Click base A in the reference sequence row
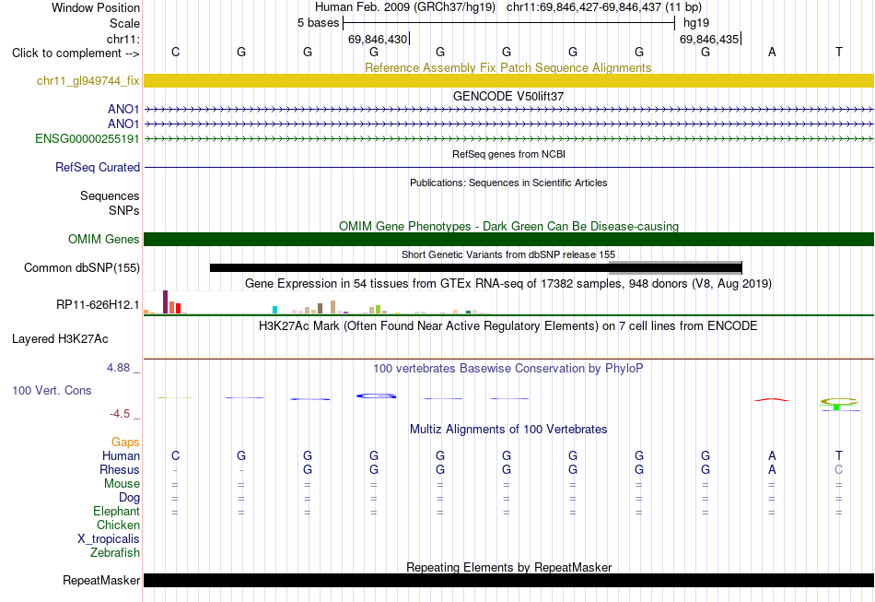Image resolution: width=875 pixels, height=602 pixels. click(x=772, y=52)
